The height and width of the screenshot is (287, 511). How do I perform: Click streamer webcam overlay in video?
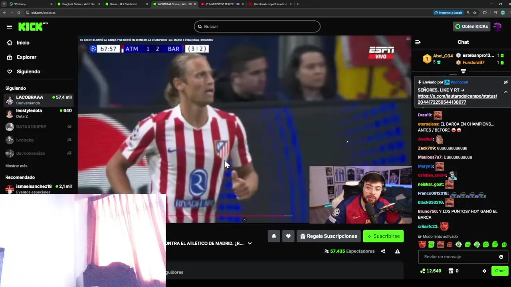click(x=360, y=195)
